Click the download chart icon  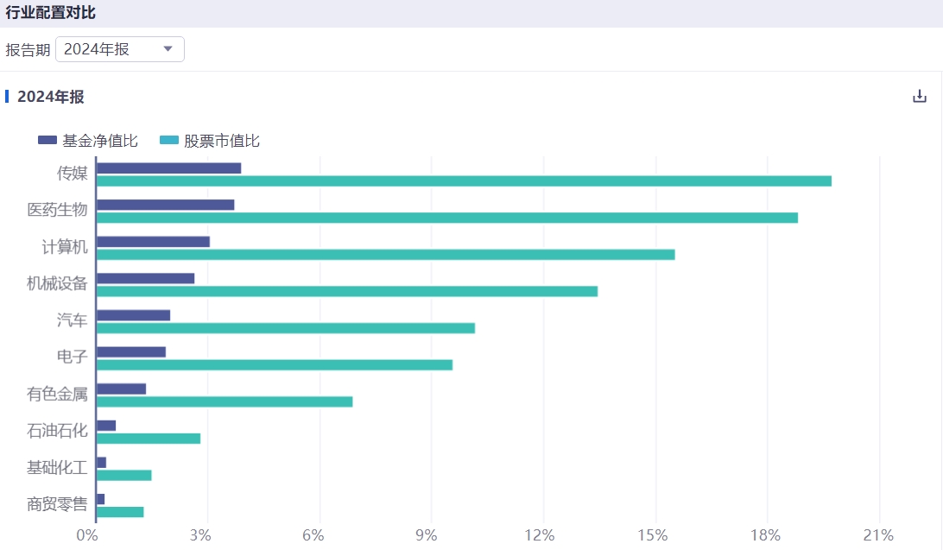coord(920,97)
